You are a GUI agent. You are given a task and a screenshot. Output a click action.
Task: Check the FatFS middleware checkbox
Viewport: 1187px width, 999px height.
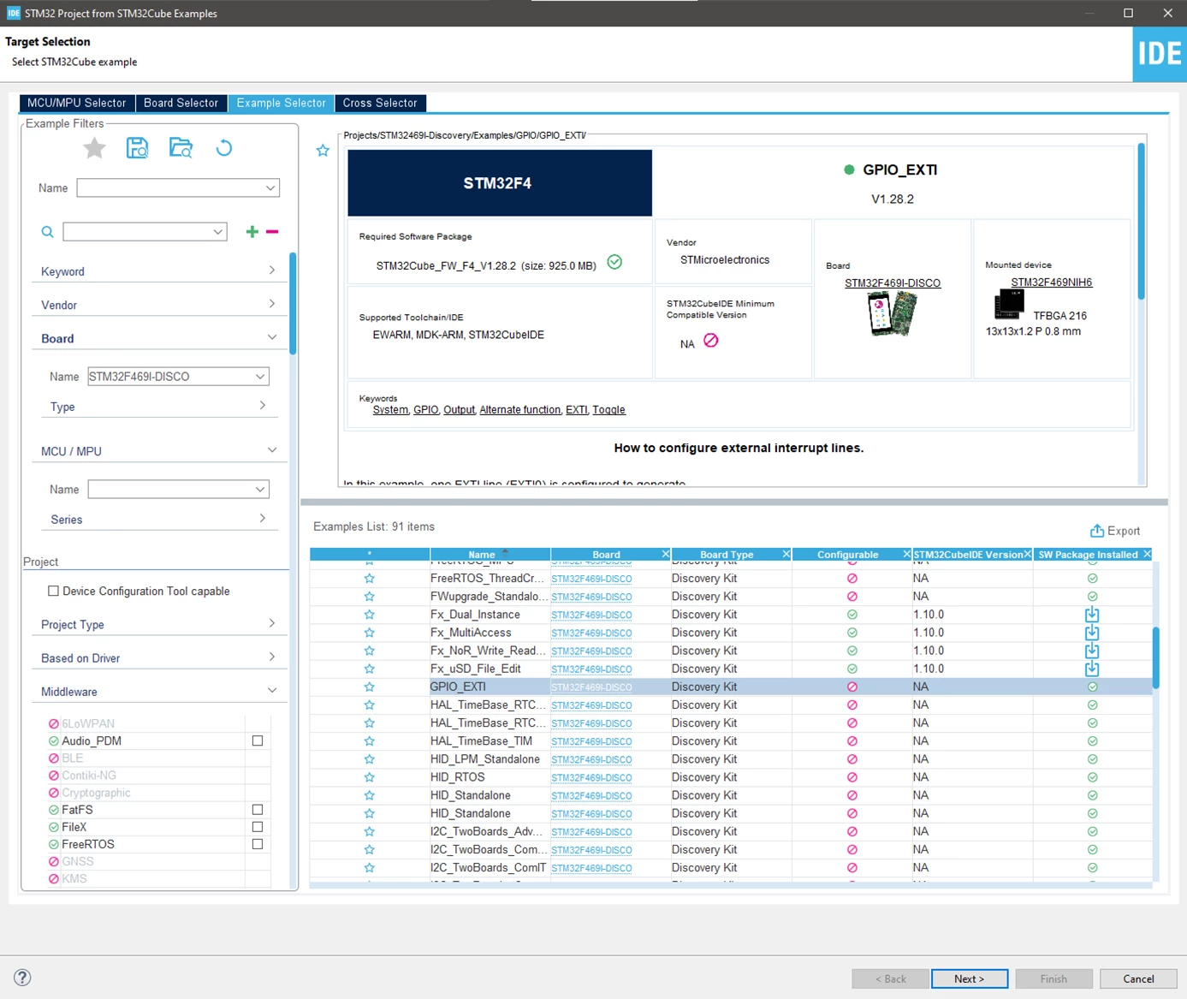258,809
